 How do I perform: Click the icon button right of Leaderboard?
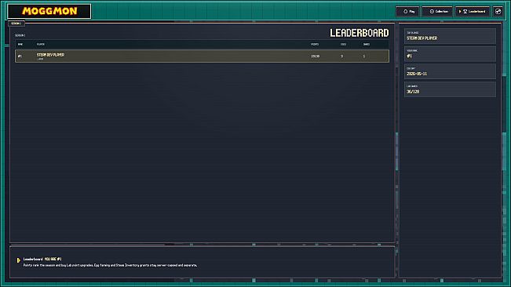pyautogui.click(x=498, y=12)
